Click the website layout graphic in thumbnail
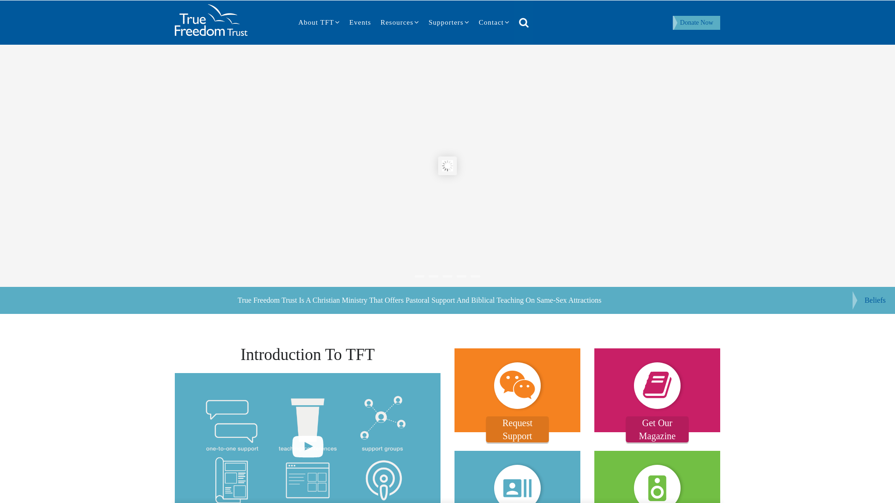This screenshot has height=503, width=895. point(308,480)
